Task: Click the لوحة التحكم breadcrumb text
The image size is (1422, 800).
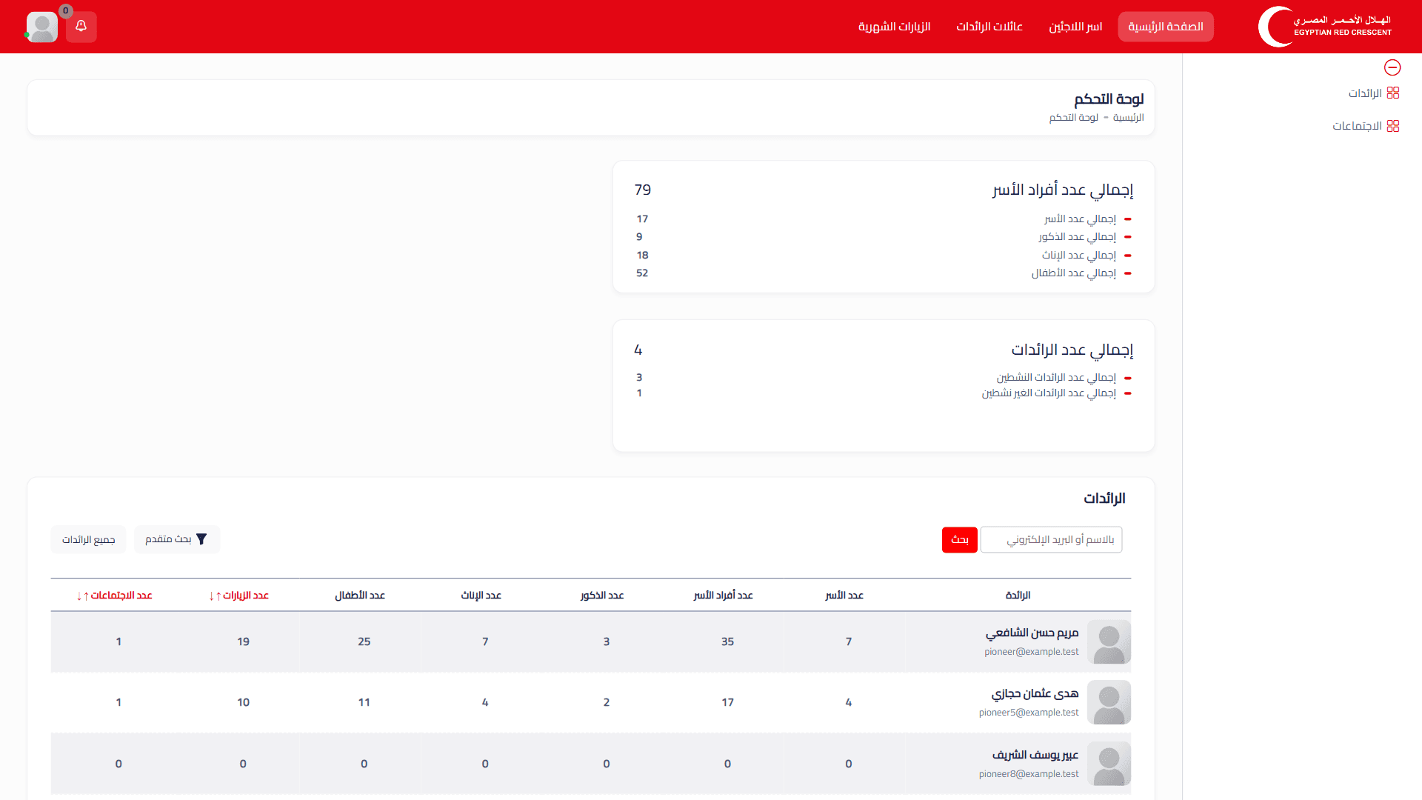Action: coord(1074,118)
